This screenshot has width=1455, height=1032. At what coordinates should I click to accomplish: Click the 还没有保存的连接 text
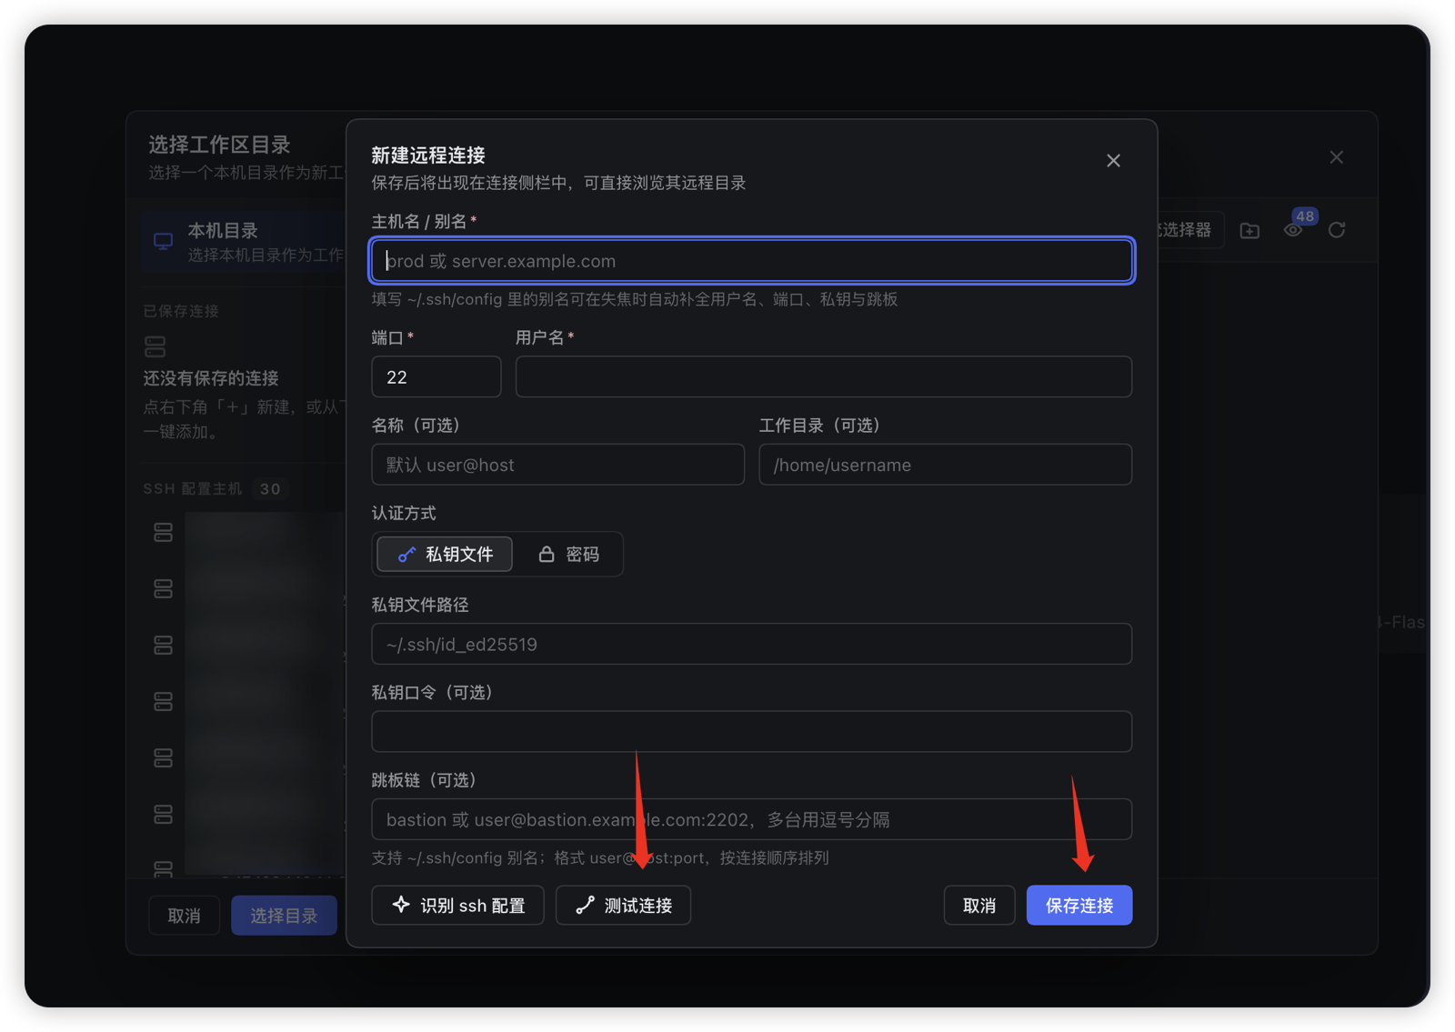coord(211,378)
